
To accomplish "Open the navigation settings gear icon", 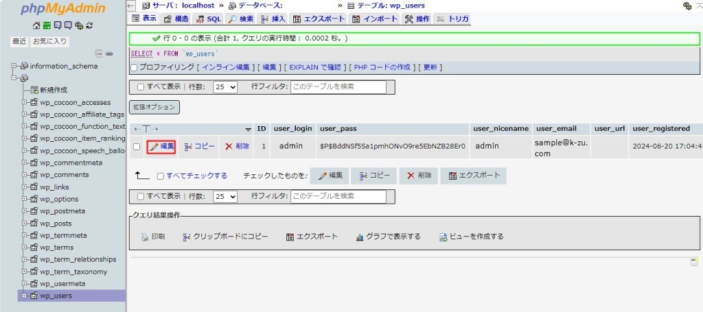I will [79, 26].
